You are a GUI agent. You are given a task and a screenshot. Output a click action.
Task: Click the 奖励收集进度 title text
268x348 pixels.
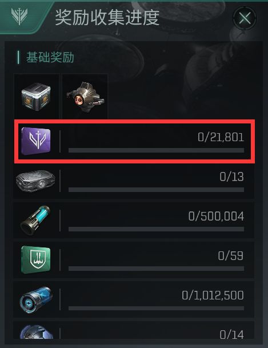(x=107, y=17)
